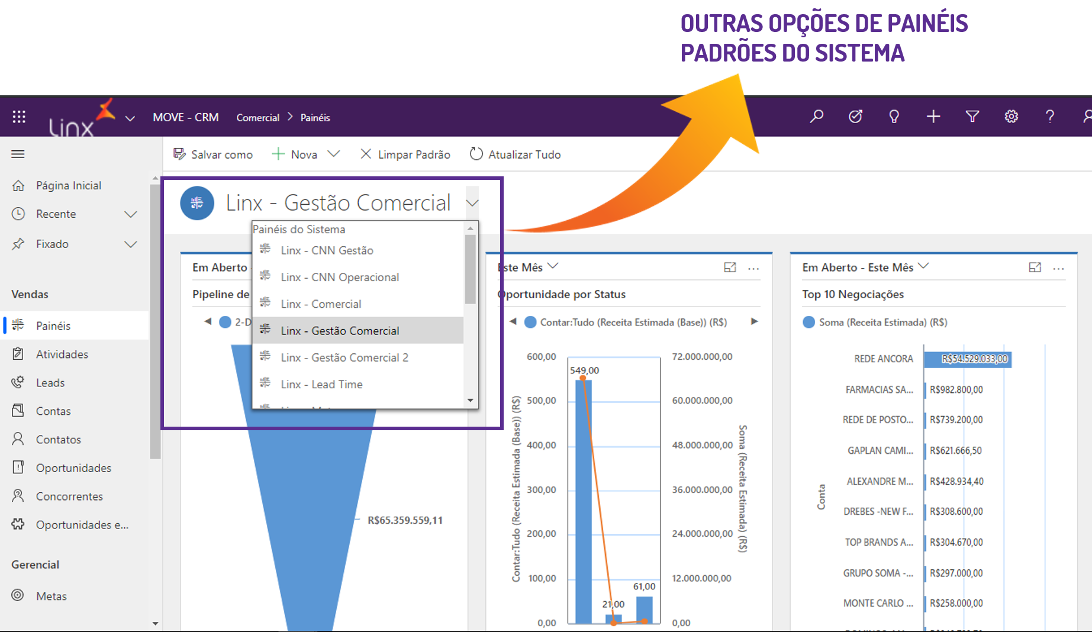Viewport: 1092px width, 632px height.
Task: Select Linx - Lead Time dashboard
Action: coord(357,384)
